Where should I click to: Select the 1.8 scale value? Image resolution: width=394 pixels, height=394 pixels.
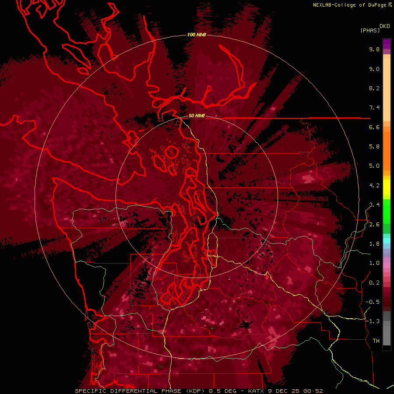(374, 244)
